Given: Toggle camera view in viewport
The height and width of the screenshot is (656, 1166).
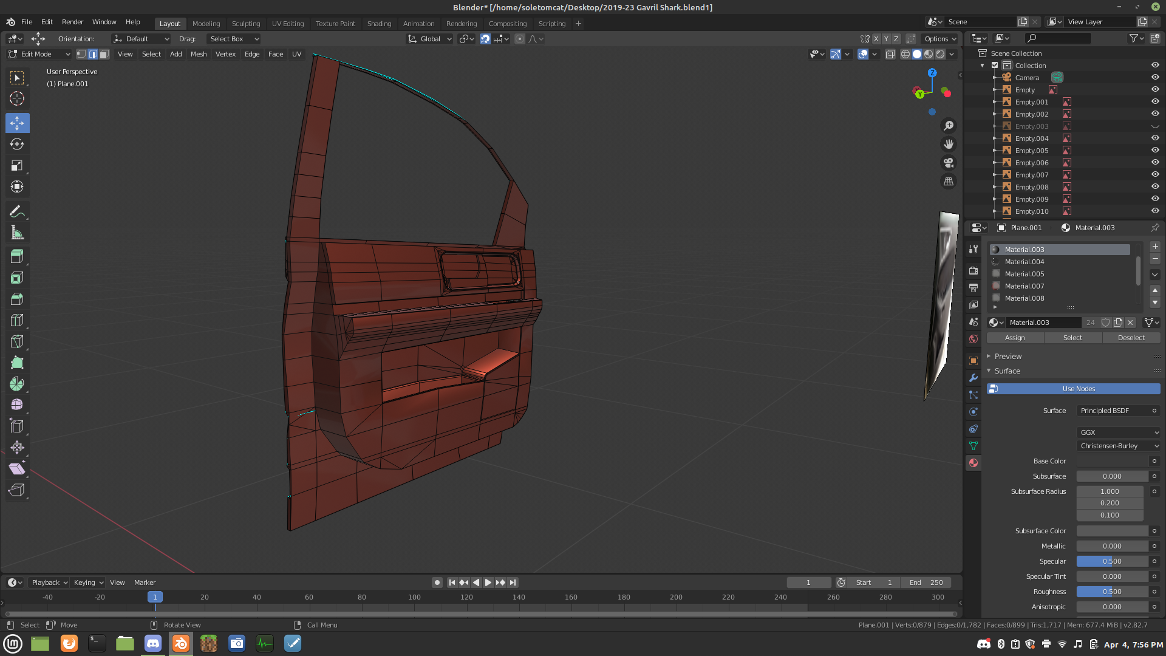Looking at the screenshot, I should [948, 163].
